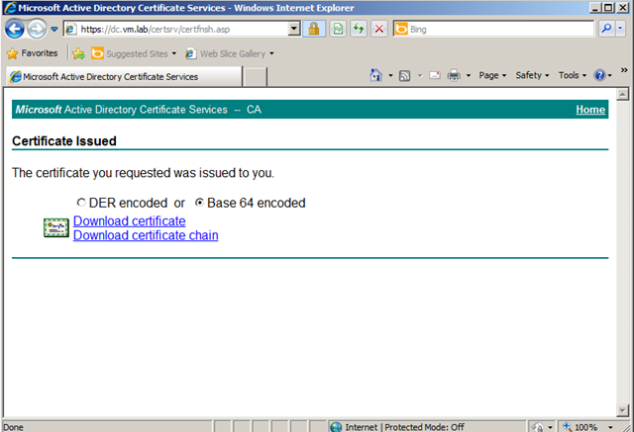Open the Favorites star button
Screen dimensions: 634x432
click(33, 53)
